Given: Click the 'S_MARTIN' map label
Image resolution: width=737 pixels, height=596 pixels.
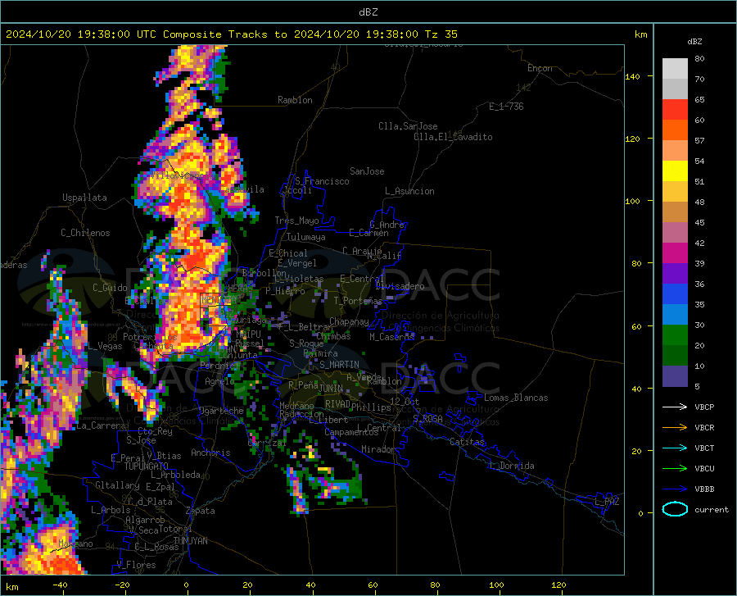Looking at the screenshot, I should (339, 365).
